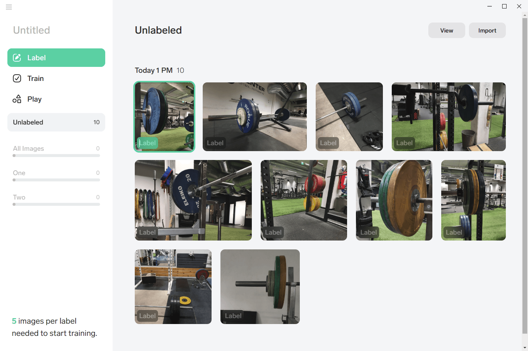Select the All Images category

56,150
